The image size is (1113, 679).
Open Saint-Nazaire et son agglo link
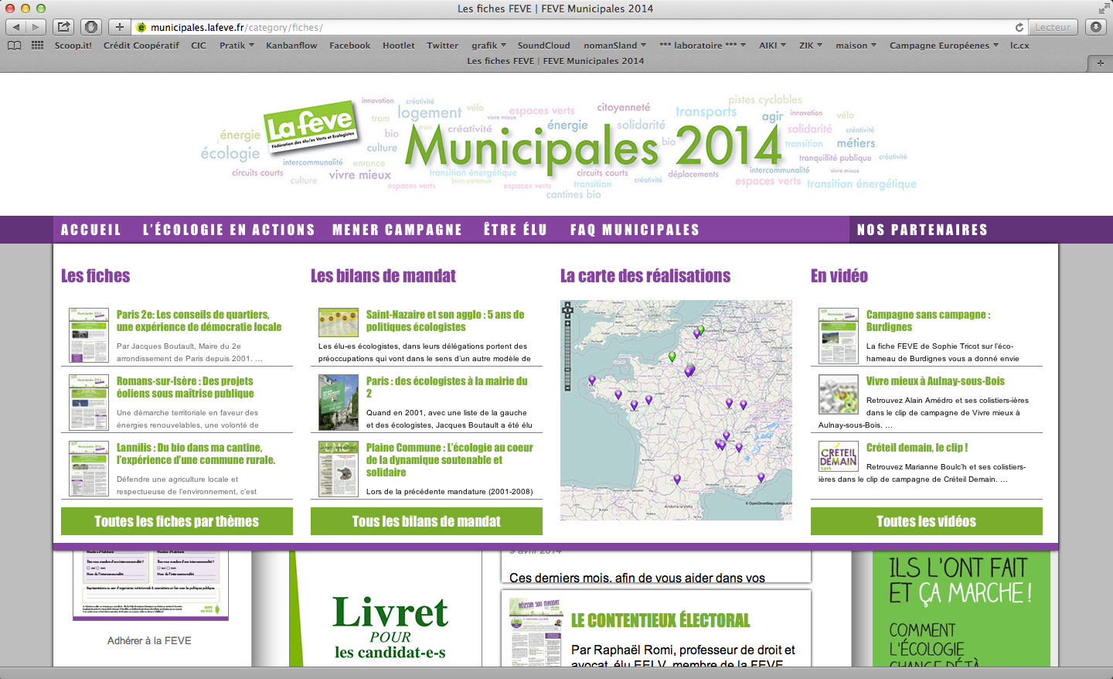tap(445, 321)
